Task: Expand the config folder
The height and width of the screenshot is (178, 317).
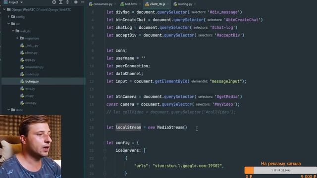Action: pos(8,16)
